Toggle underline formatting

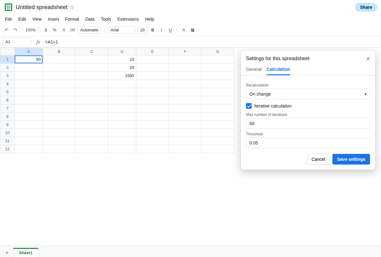(170, 30)
